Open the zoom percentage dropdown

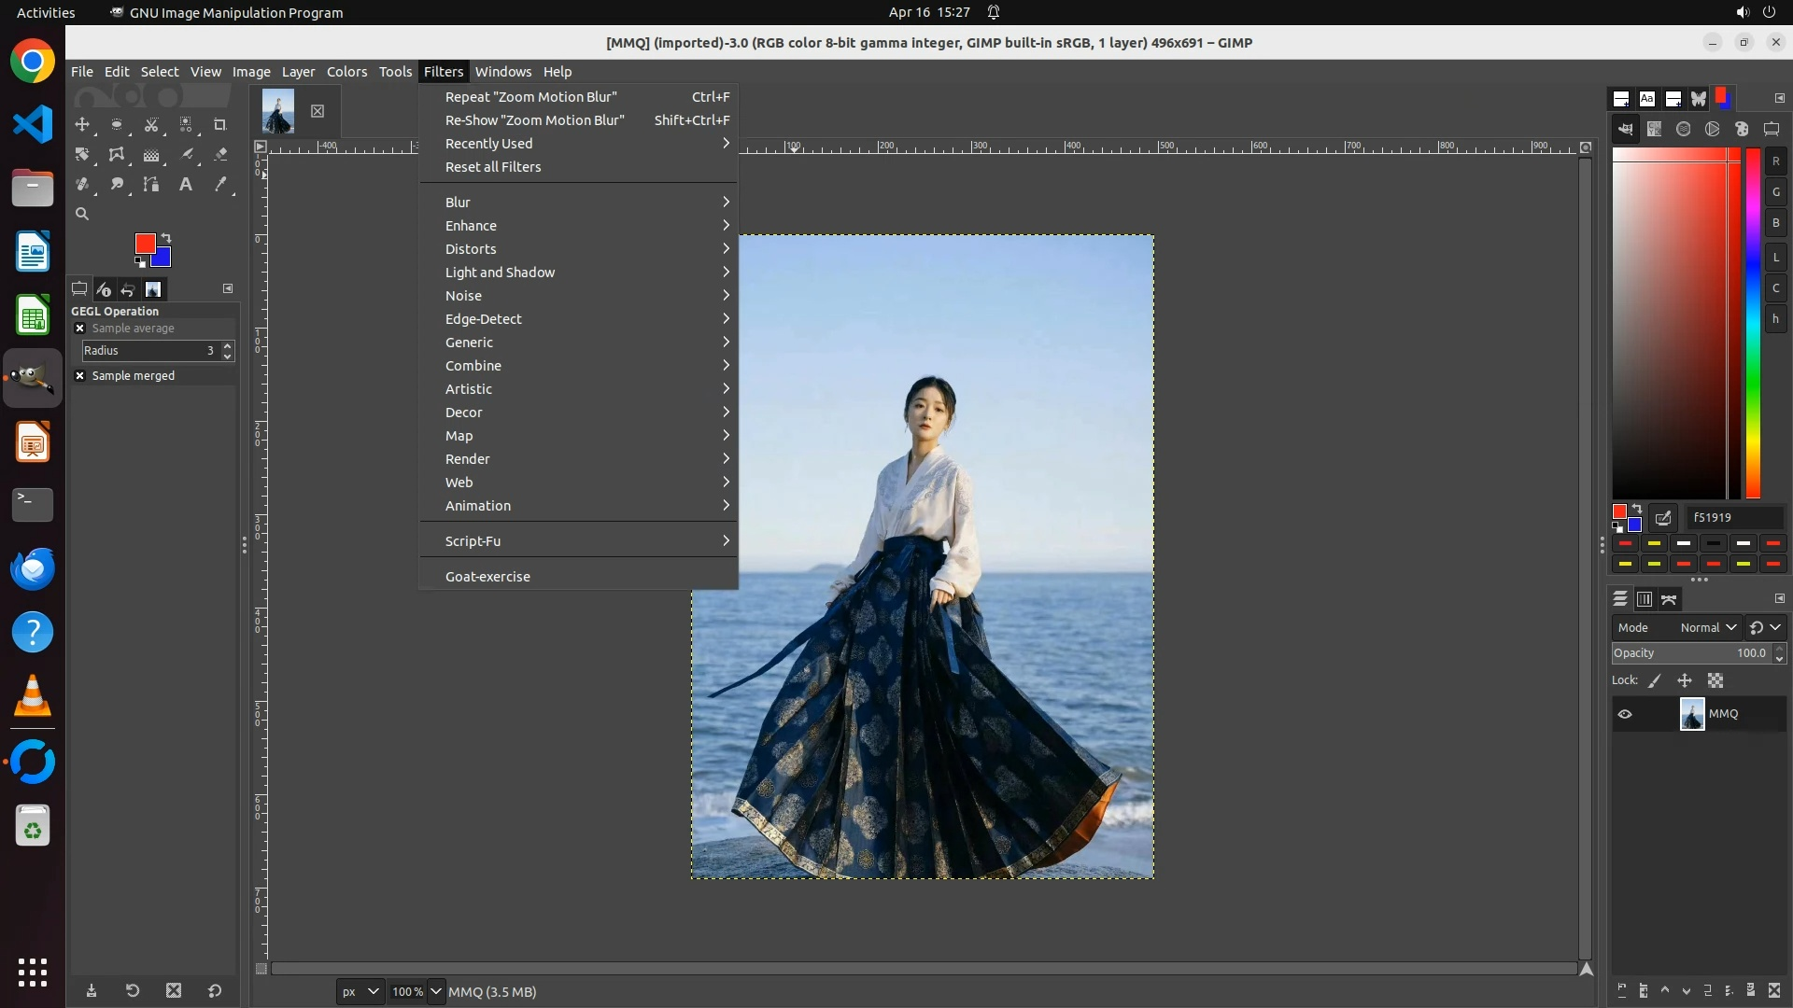coord(436,991)
